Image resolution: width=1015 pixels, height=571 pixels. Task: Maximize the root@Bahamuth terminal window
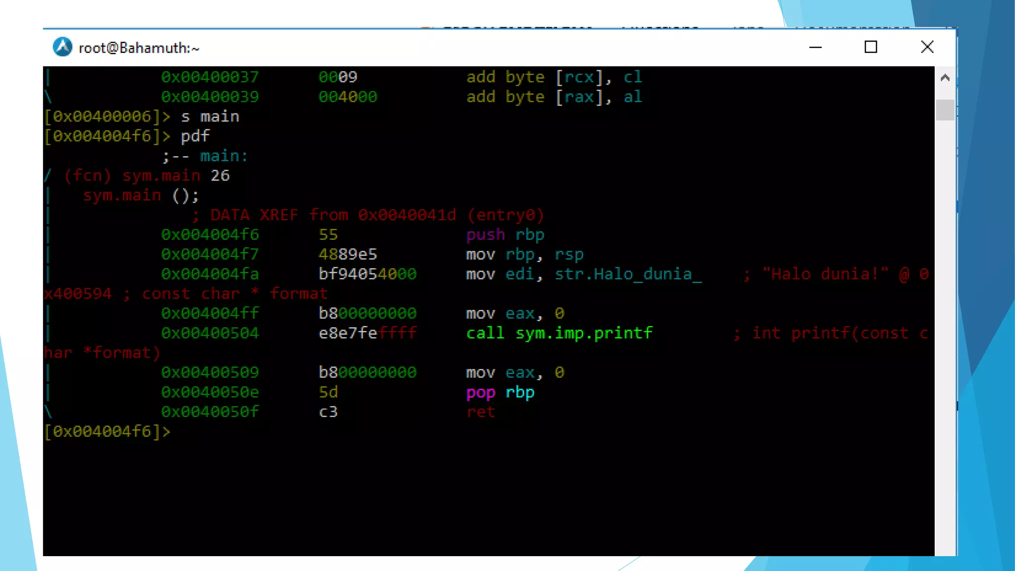coord(871,47)
